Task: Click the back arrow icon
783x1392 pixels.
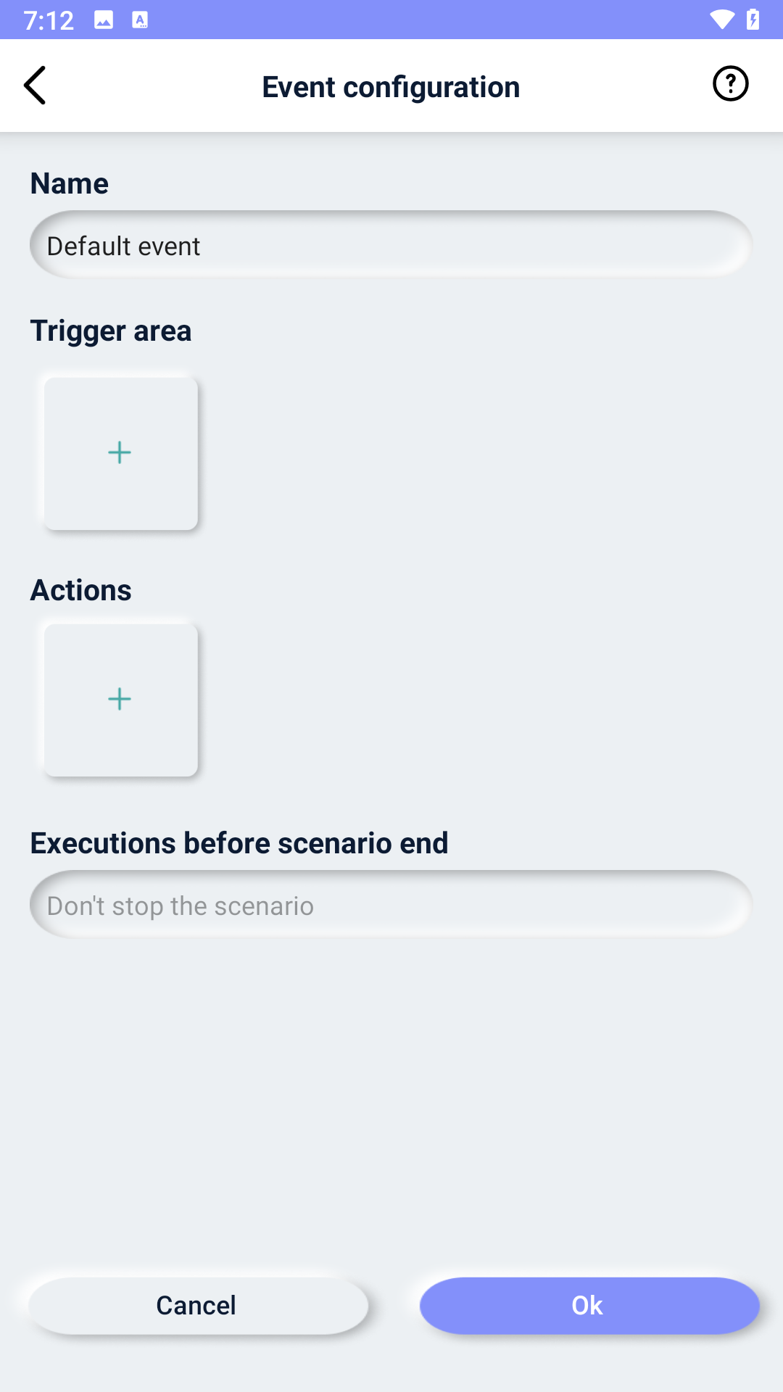Action: pos(36,85)
